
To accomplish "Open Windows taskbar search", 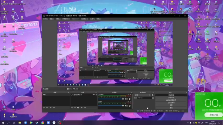I will [8, 123].
